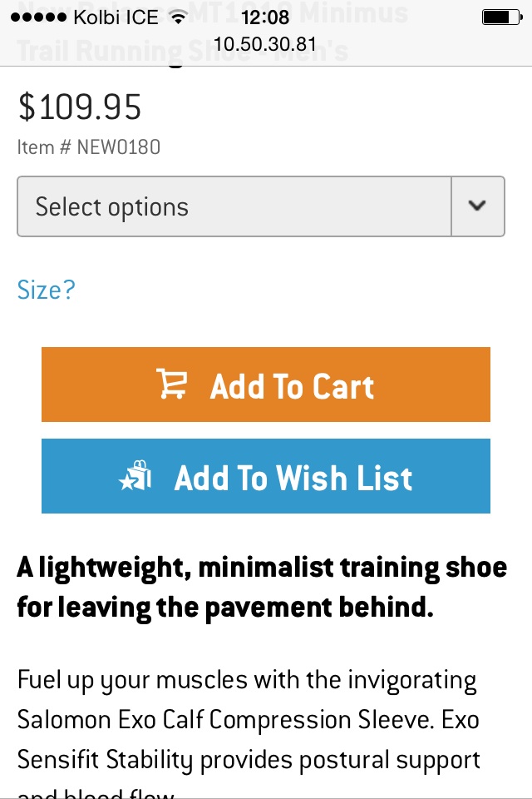Tap the 12:08 clock in status bar
The width and height of the screenshot is (532, 799).
(265, 17)
